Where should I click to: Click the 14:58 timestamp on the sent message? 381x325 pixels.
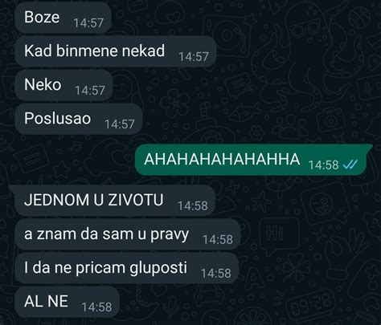(x=324, y=165)
